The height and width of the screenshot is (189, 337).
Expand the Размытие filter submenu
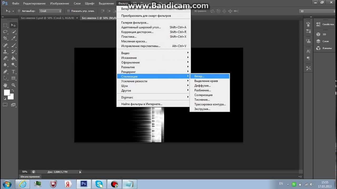[153, 67]
